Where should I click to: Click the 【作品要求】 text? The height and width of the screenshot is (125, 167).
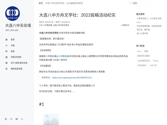coord(45,66)
